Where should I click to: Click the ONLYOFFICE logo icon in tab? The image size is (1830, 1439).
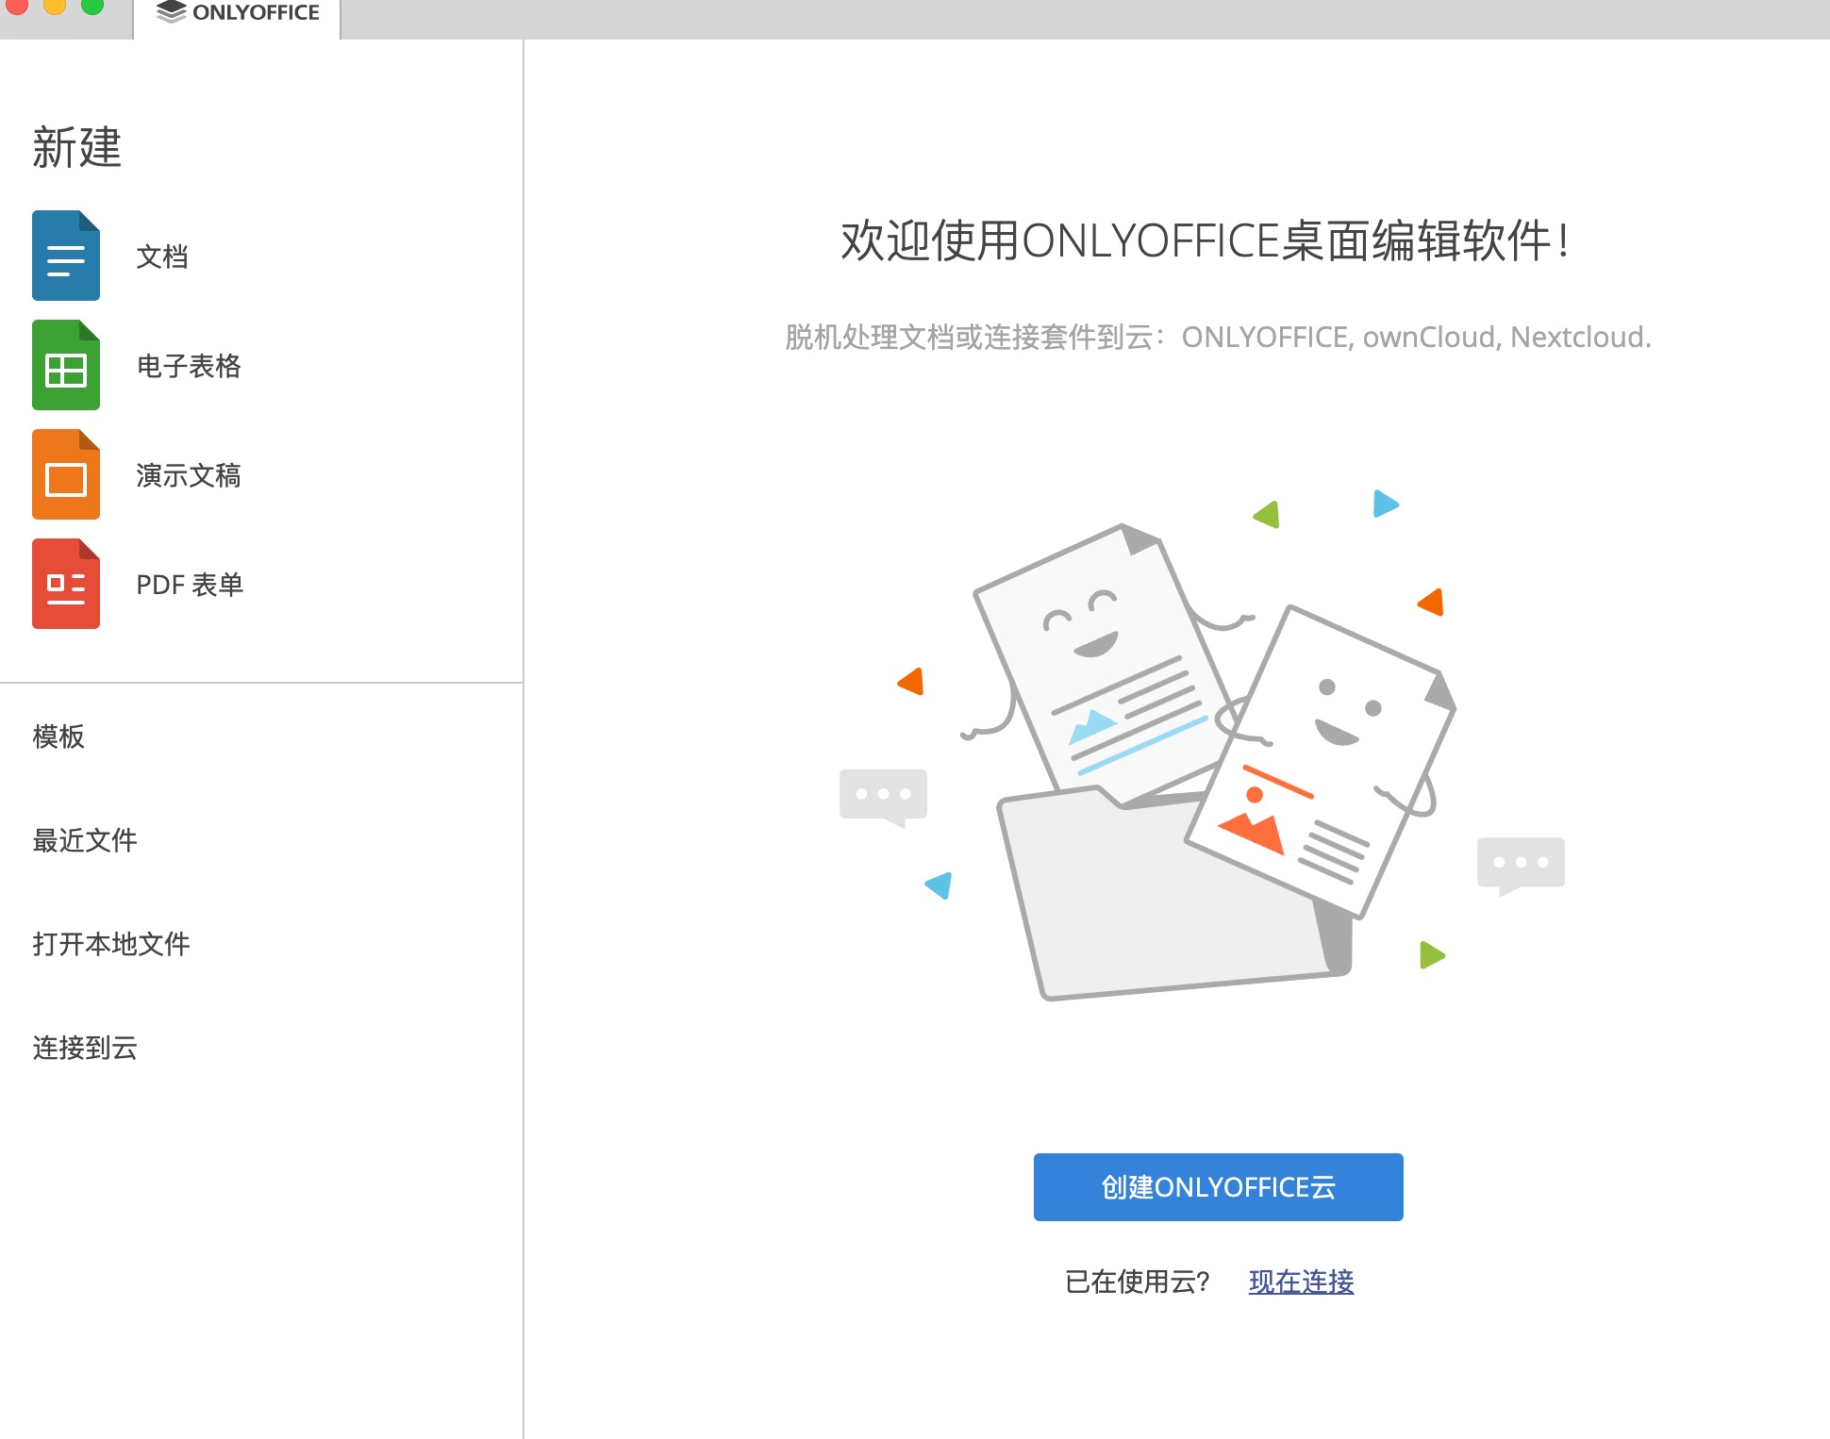pos(171,12)
